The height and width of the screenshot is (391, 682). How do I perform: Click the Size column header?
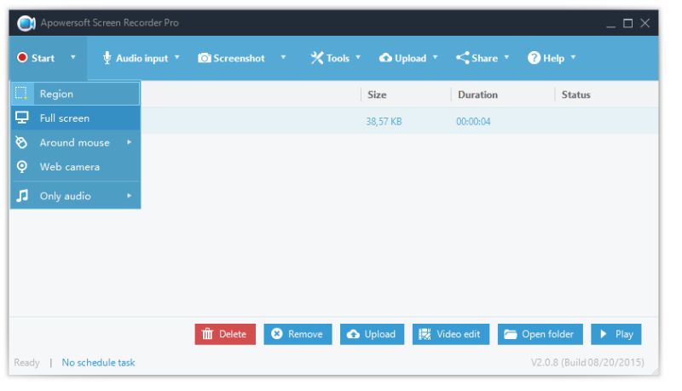coord(377,95)
